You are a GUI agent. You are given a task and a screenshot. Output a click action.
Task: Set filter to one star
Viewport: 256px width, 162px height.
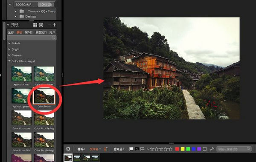(x=152, y=149)
